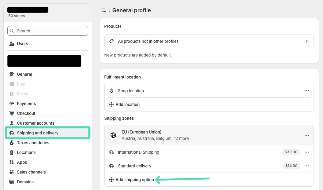
Task: Click the Sales channels icon
Action: pos(12,172)
